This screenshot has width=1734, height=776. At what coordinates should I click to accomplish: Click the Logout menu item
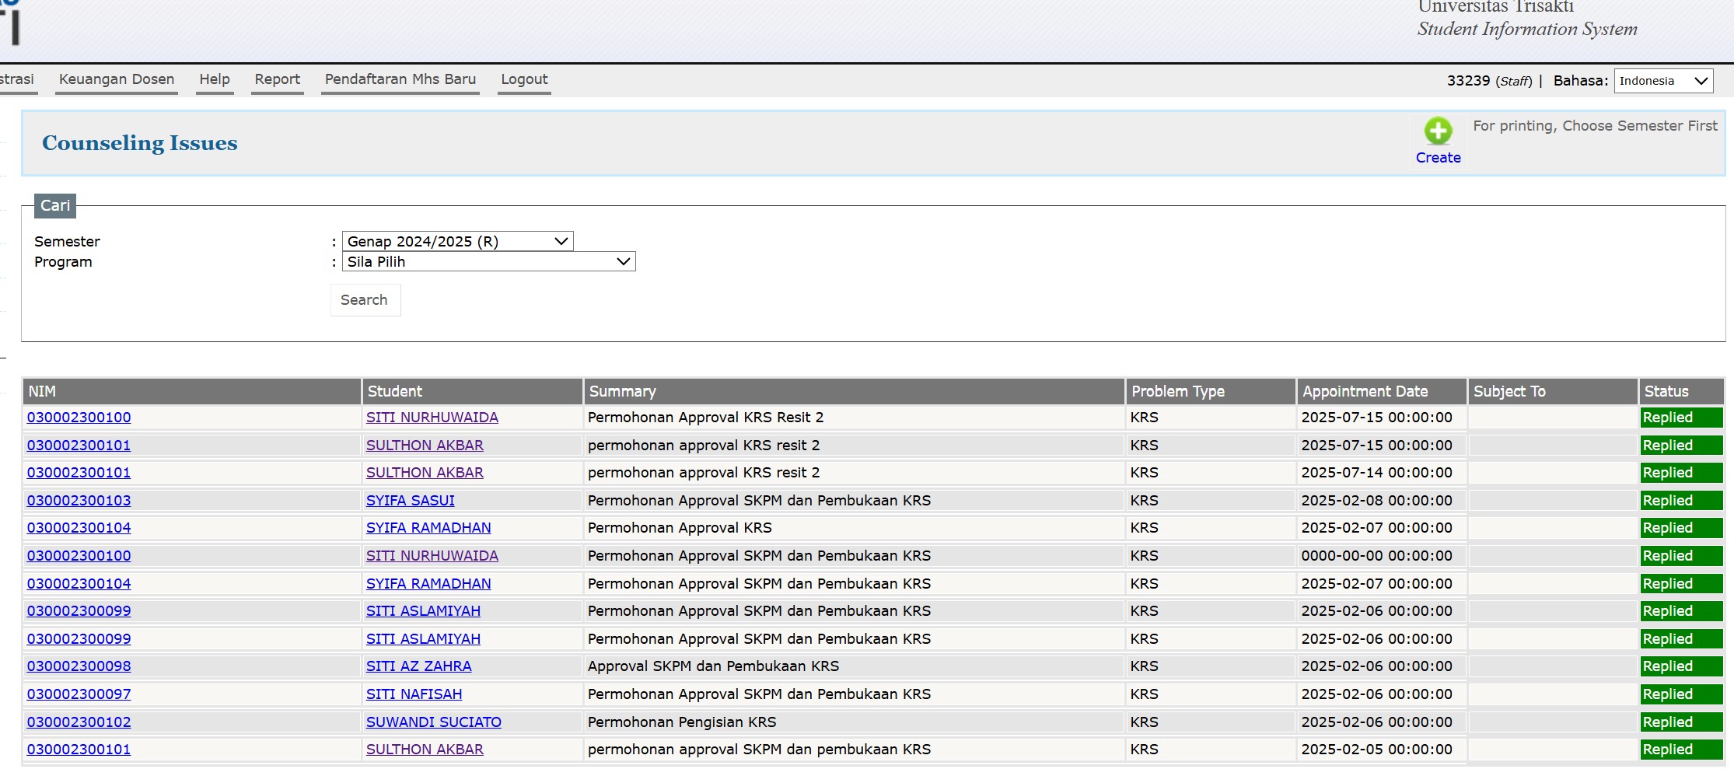[524, 79]
